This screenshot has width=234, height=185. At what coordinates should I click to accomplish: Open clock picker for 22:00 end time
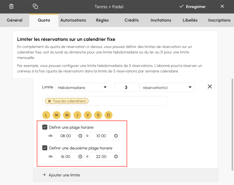(116, 157)
